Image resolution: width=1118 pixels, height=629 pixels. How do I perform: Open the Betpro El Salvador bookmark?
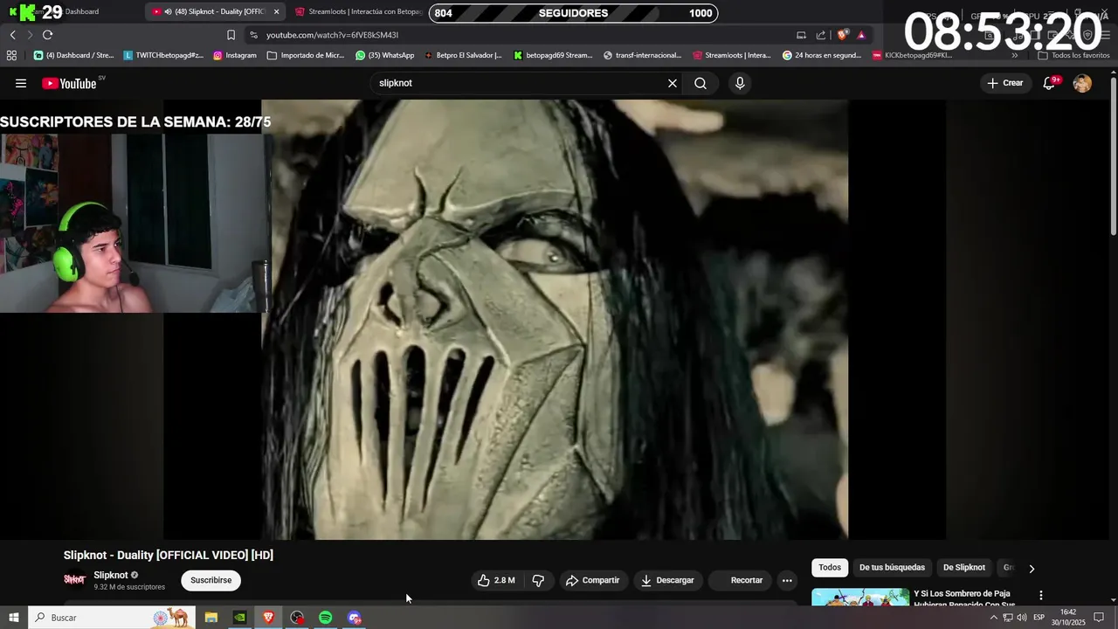coord(463,55)
